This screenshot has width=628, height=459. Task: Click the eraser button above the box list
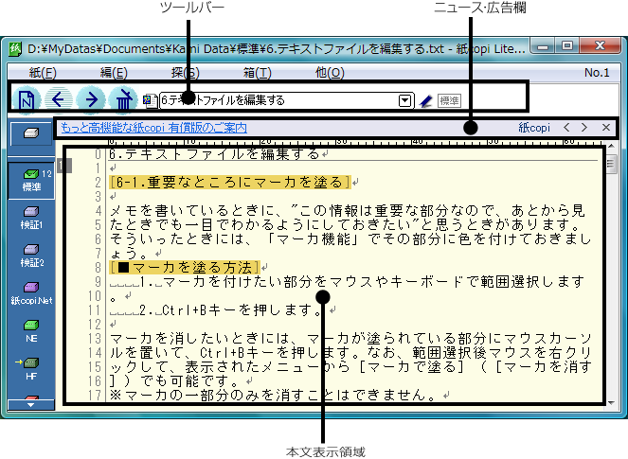click(x=31, y=133)
